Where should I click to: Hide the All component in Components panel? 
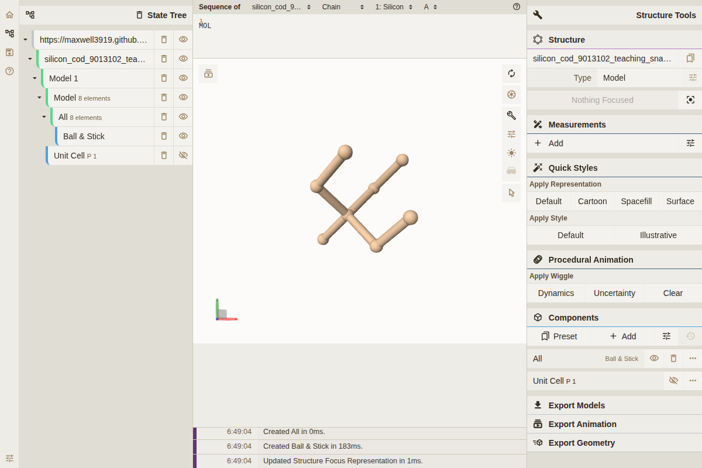654,358
